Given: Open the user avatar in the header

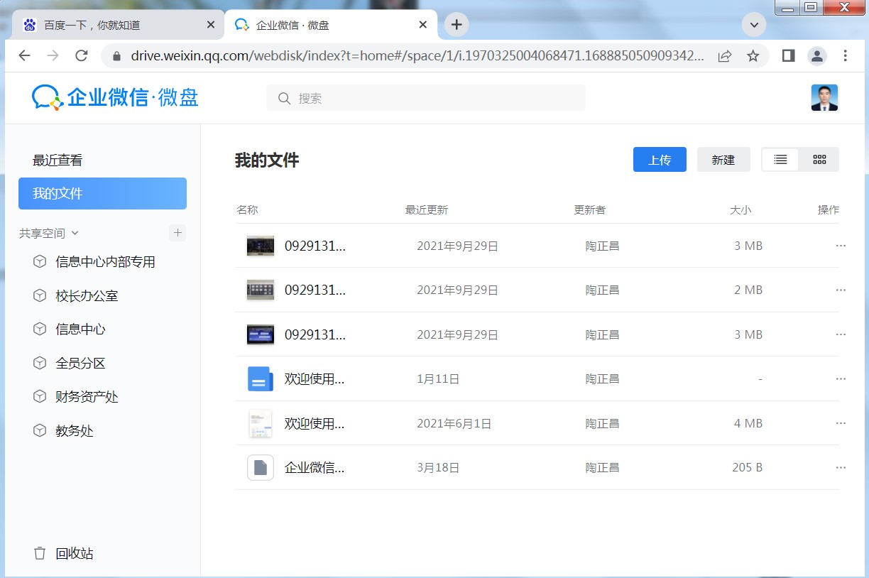Looking at the screenshot, I should [x=824, y=98].
